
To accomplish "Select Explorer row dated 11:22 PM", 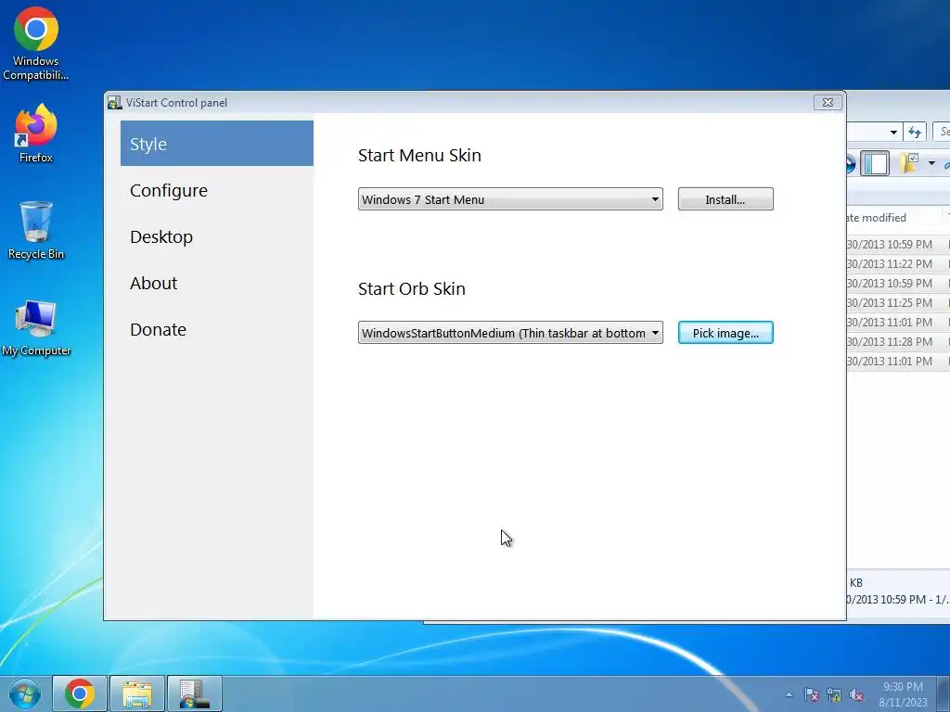I will click(898, 264).
